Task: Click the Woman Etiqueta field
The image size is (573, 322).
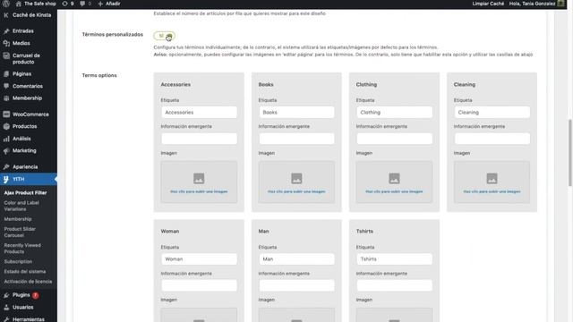Action: (x=199, y=259)
